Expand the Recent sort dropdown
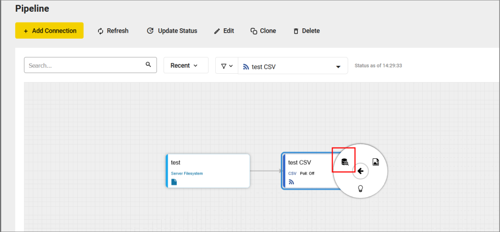The image size is (500, 232). [x=186, y=65]
